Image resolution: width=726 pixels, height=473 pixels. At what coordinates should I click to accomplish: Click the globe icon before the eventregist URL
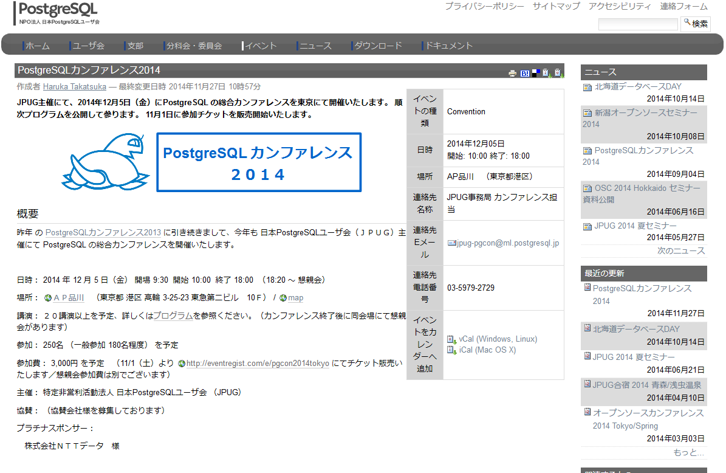pyautogui.click(x=182, y=364)
